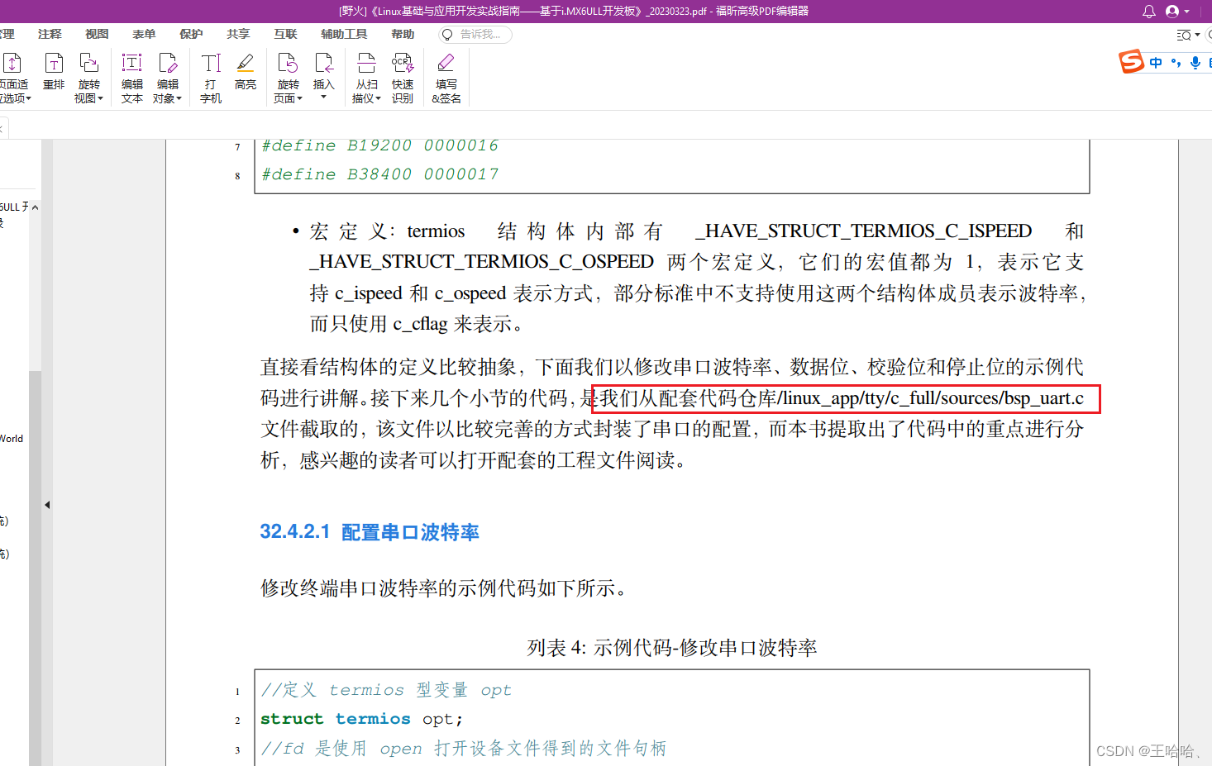Select the 高亮 highlight tool

click(246, 71)
